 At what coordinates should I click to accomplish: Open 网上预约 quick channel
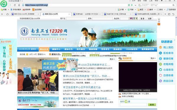166,47
